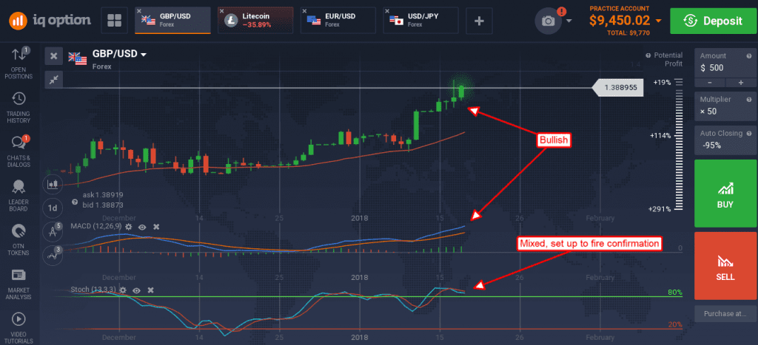758x345 pixels.
Task: Open OTN Tokens section
Action: tap(19, 239)
